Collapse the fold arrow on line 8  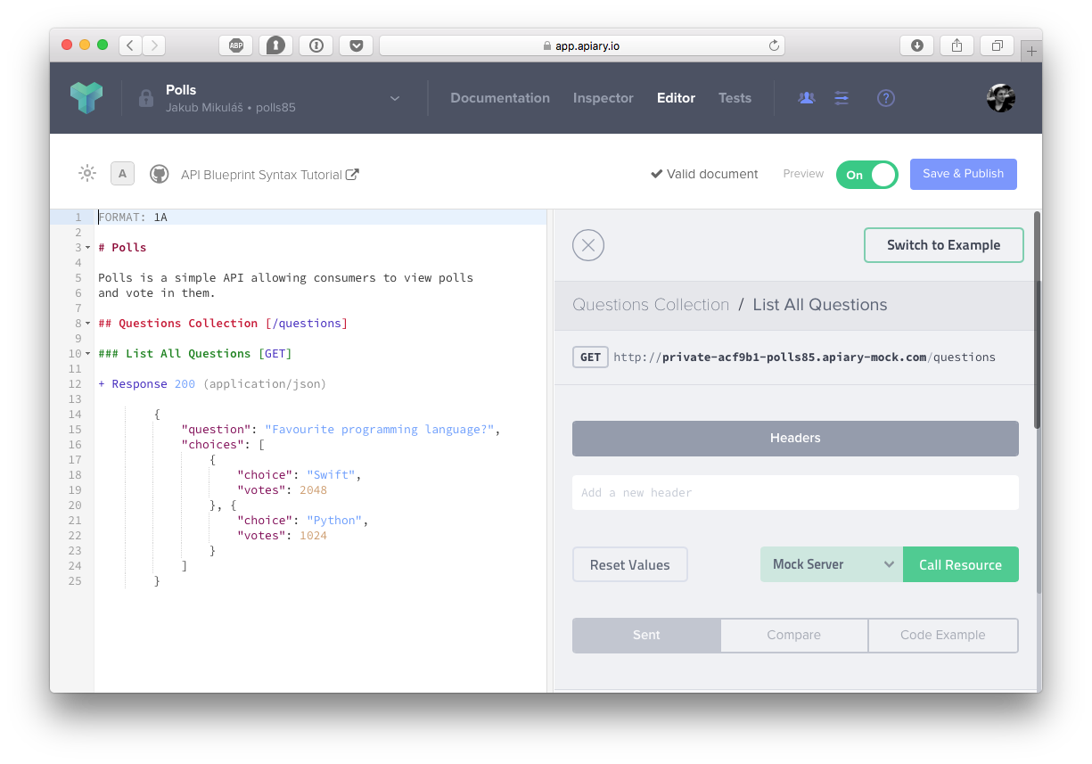pos(88,324)
